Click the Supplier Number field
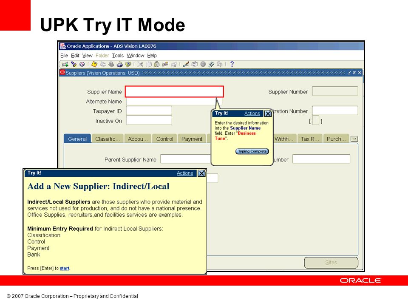Image resolution: width=408 pixels, height=306 pixels. pyautogui.click(x=335, y=91)
